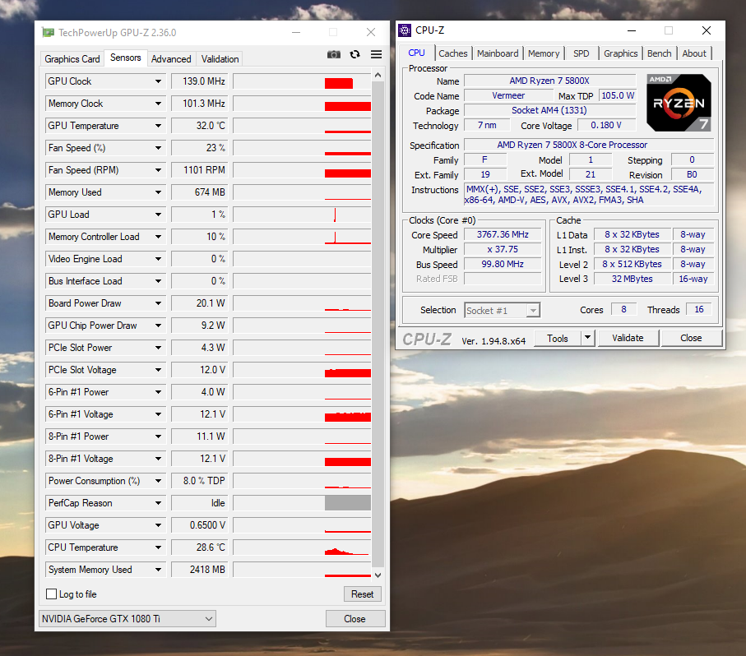The width and height of the screenshot is (746, 656).
Task: Minimize the GPU-Z window
Action: 296,32
